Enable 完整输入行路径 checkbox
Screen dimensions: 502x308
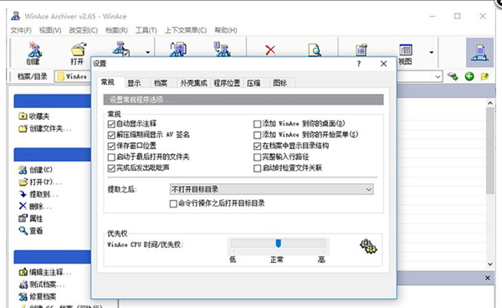point(257,157)
